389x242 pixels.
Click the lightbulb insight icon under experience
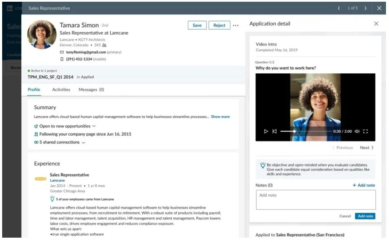pyautogui.click(x=52, y=199)
